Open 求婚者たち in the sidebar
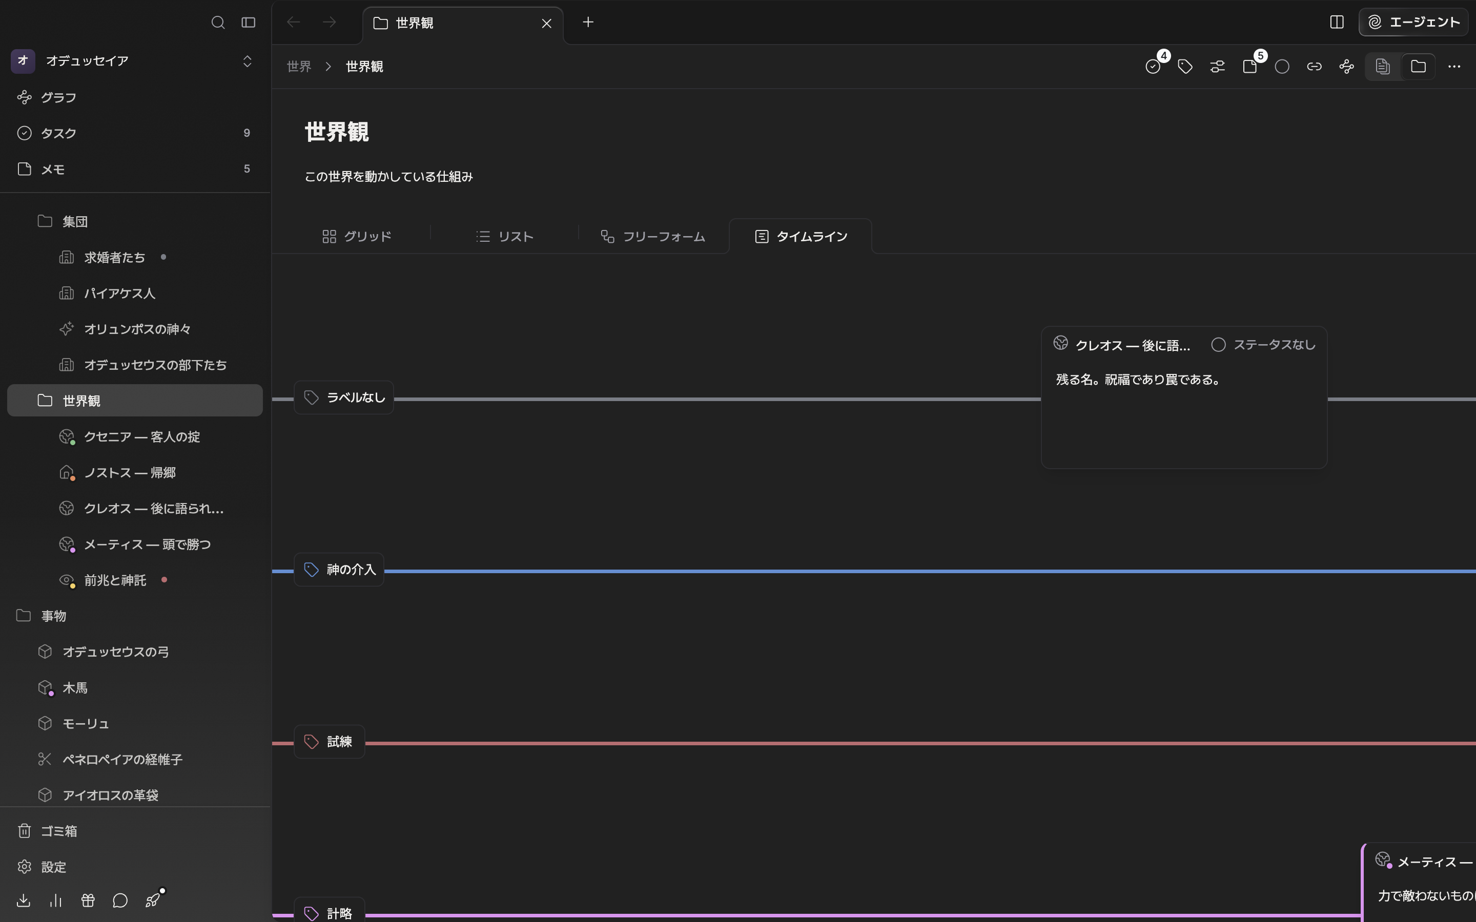The image size is (1476, 922). click(135, 257)
